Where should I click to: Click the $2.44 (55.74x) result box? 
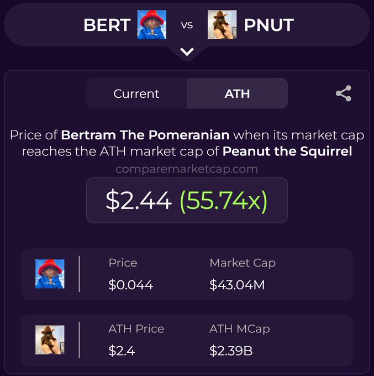pos(187,201)
